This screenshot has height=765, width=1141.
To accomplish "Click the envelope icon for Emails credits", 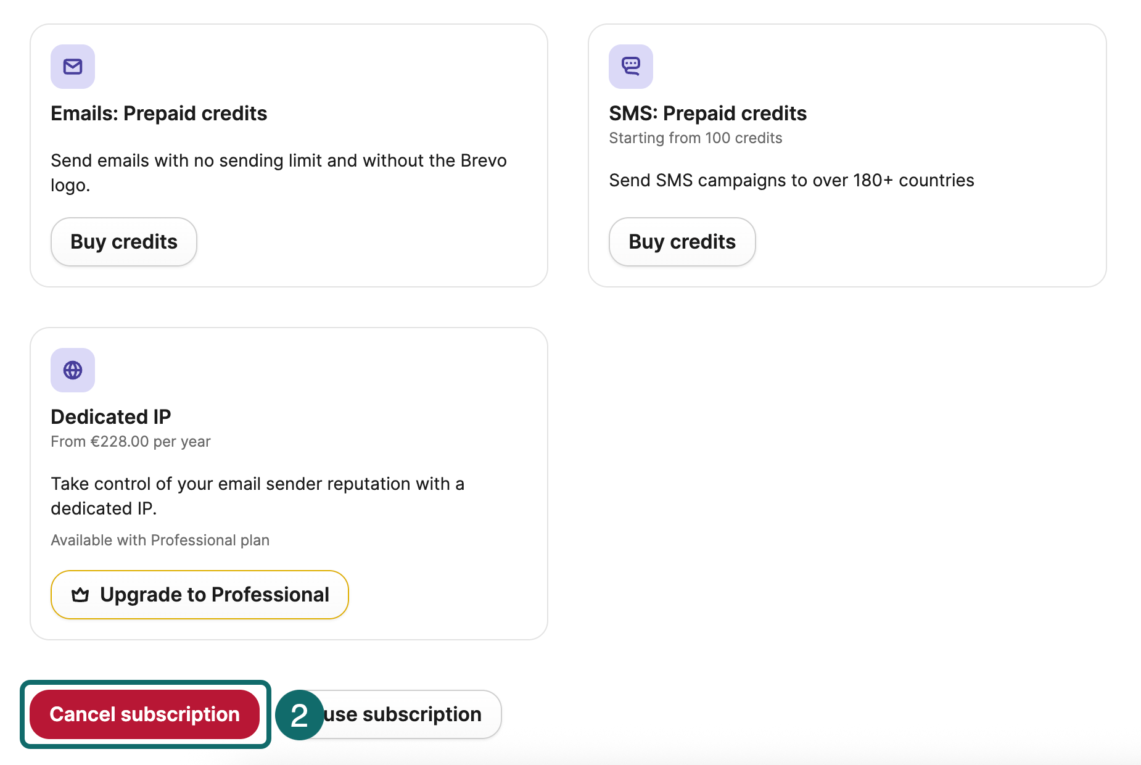I will (73, 67).
